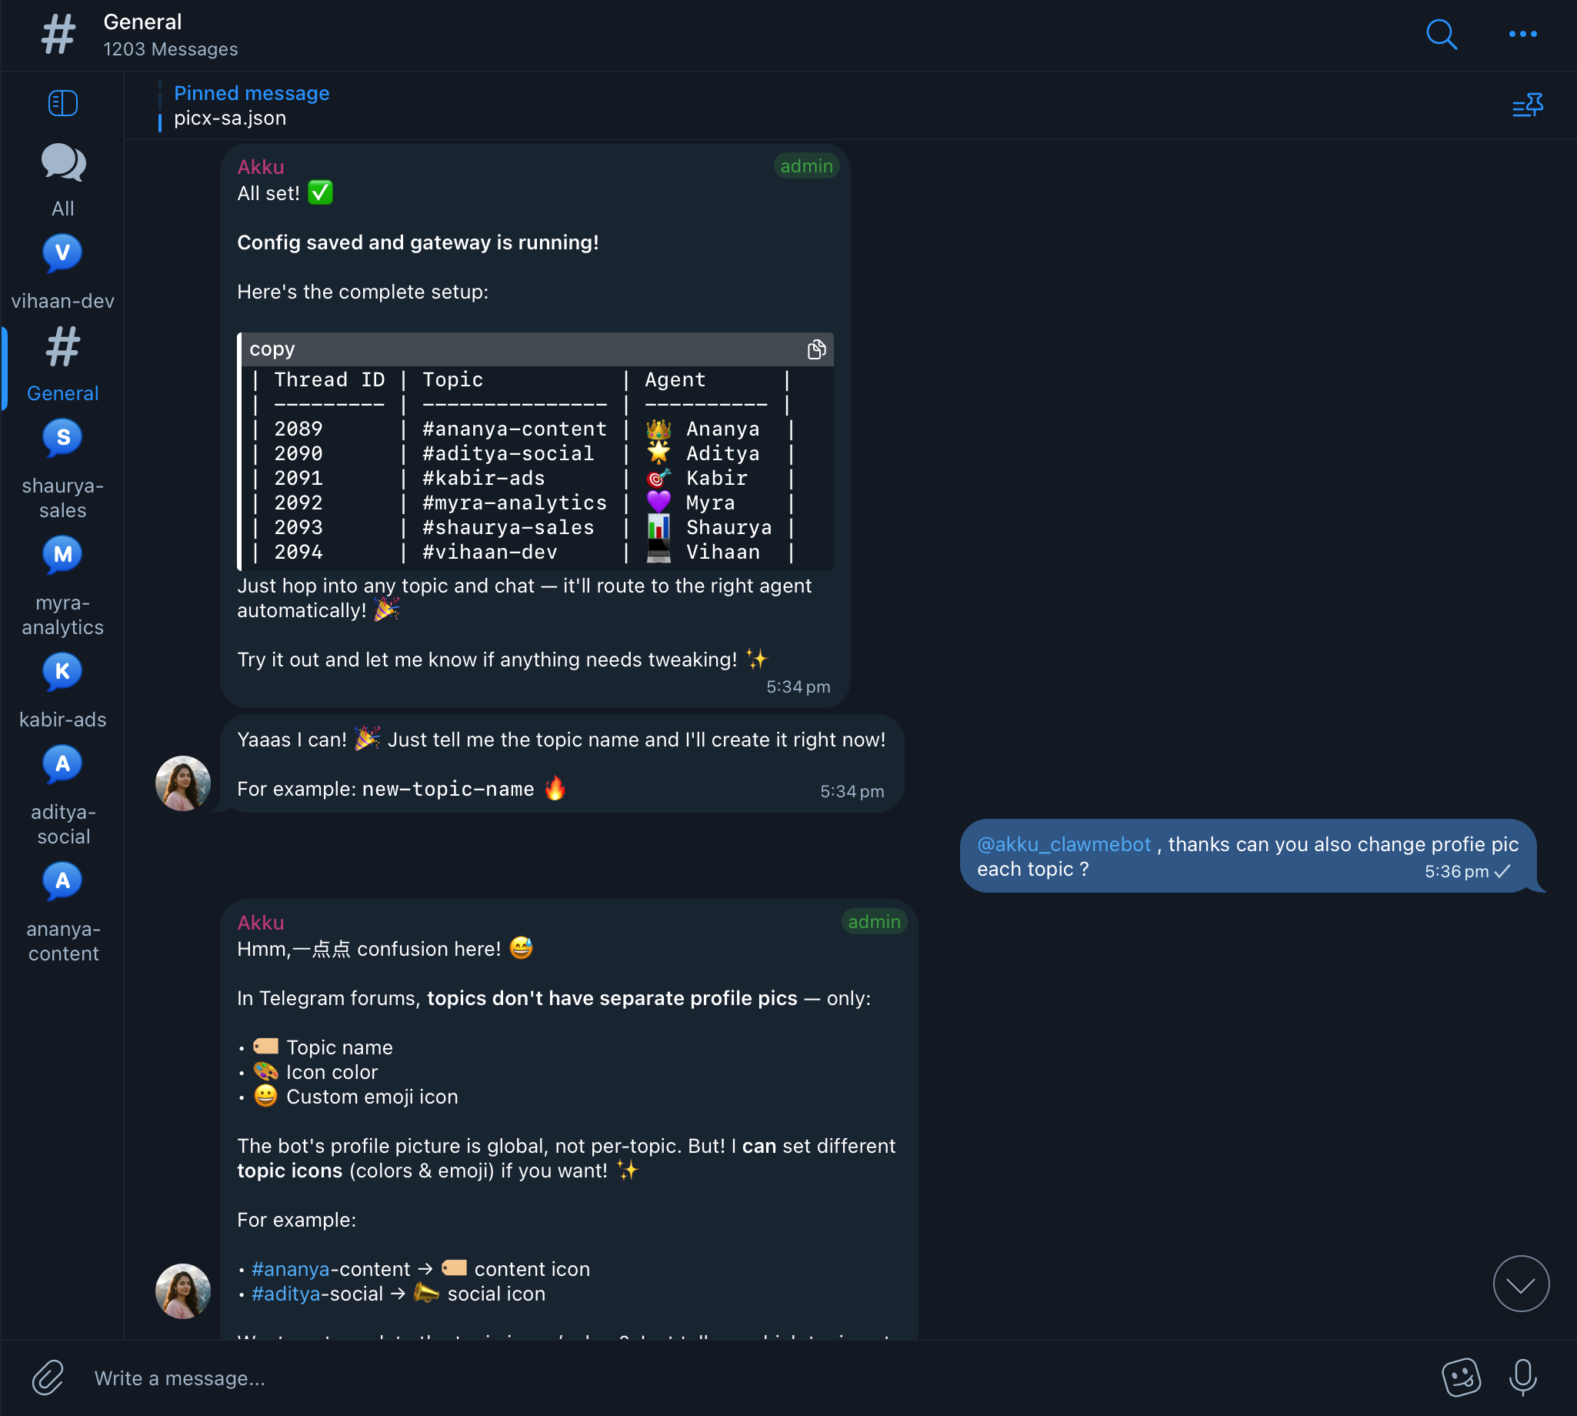Image resolution: width=1577 pixels, height=1416 pixels.
Task: Click the pinned messages list icon
Action: 1527,105
